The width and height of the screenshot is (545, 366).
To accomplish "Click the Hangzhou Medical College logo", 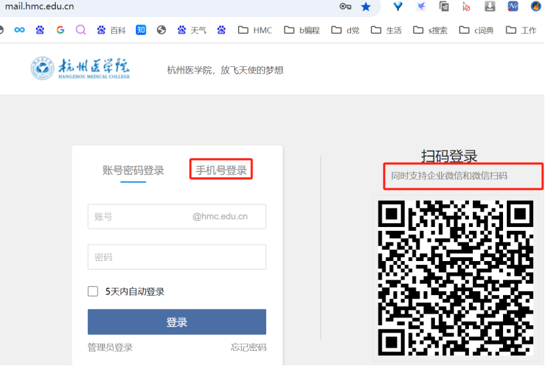I will tap(80, 68).
